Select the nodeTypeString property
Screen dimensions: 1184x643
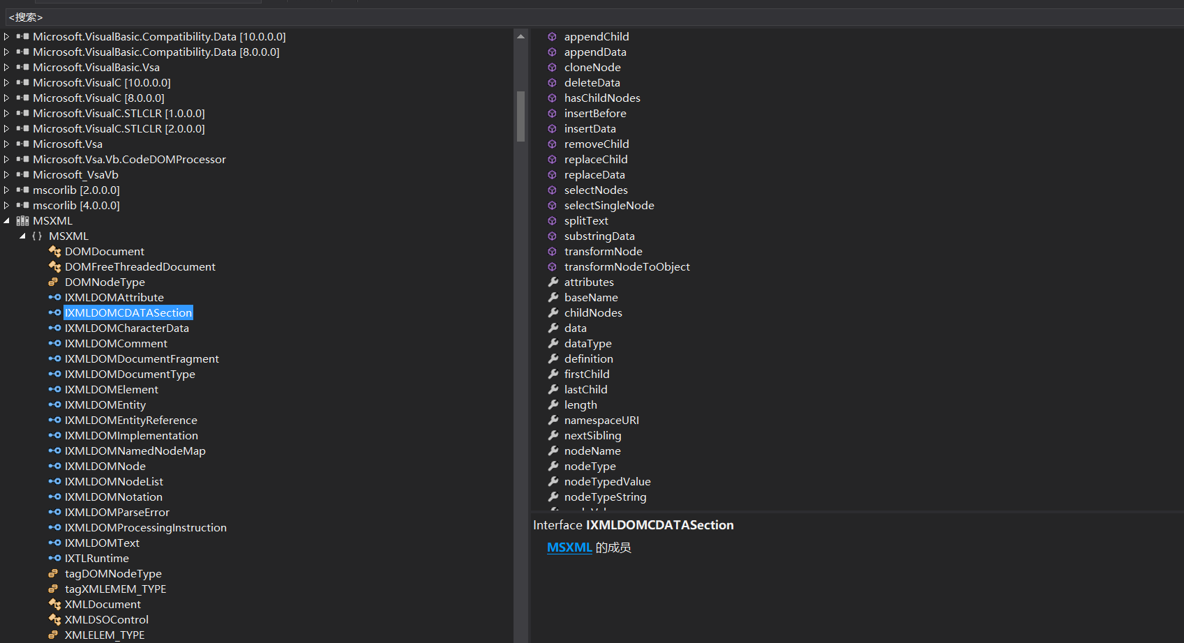(606, 497)
